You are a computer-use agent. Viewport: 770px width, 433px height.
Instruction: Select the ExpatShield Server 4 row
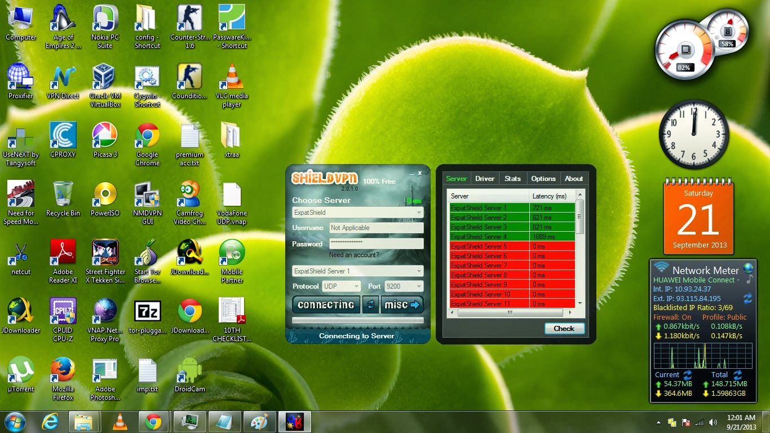512,236
